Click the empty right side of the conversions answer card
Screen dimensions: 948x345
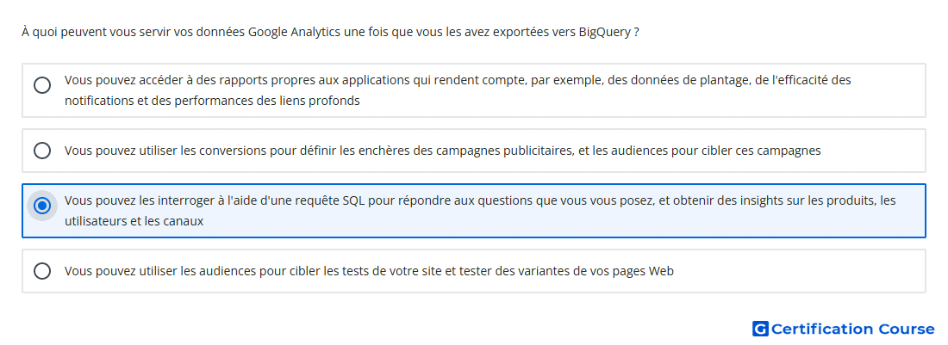874,151
